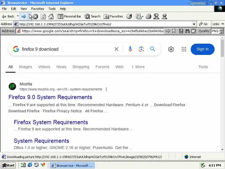Switch to the Images tab
This screenshot has height=169, width=225.
click(25, 67)
